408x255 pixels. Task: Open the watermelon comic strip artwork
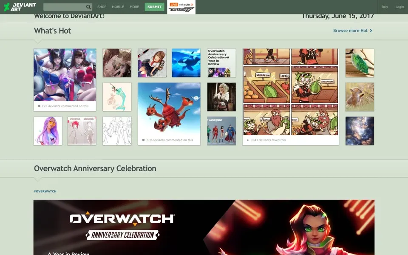[291, 92]
